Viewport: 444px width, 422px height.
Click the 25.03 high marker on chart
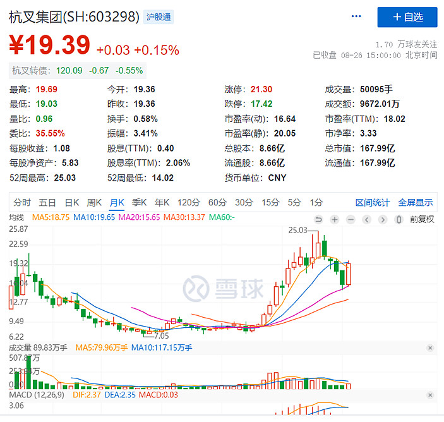[x=297, y=230]
